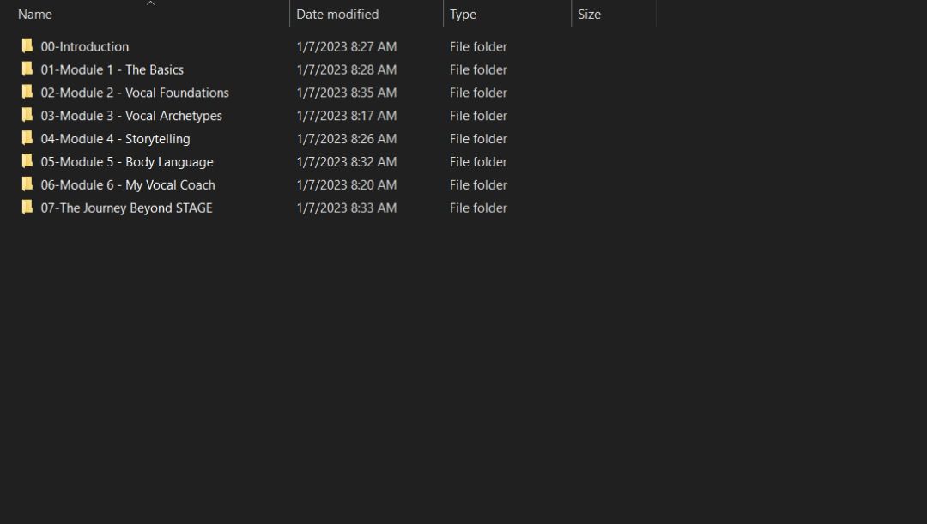The height and width of the screenshot is (524, 927).
Task: Sort files by the Name column header
Action: 35,15
